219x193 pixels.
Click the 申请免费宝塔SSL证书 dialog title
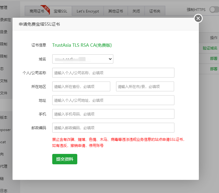(x=39, y=24)
